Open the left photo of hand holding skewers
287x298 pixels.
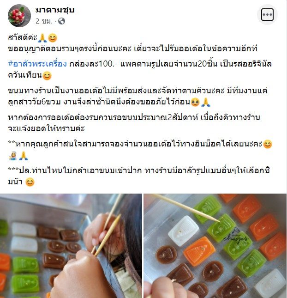[71, 246]
